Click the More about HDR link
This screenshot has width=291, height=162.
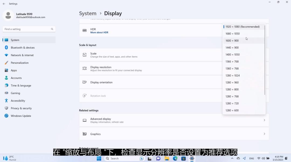[x=99, y=33]
